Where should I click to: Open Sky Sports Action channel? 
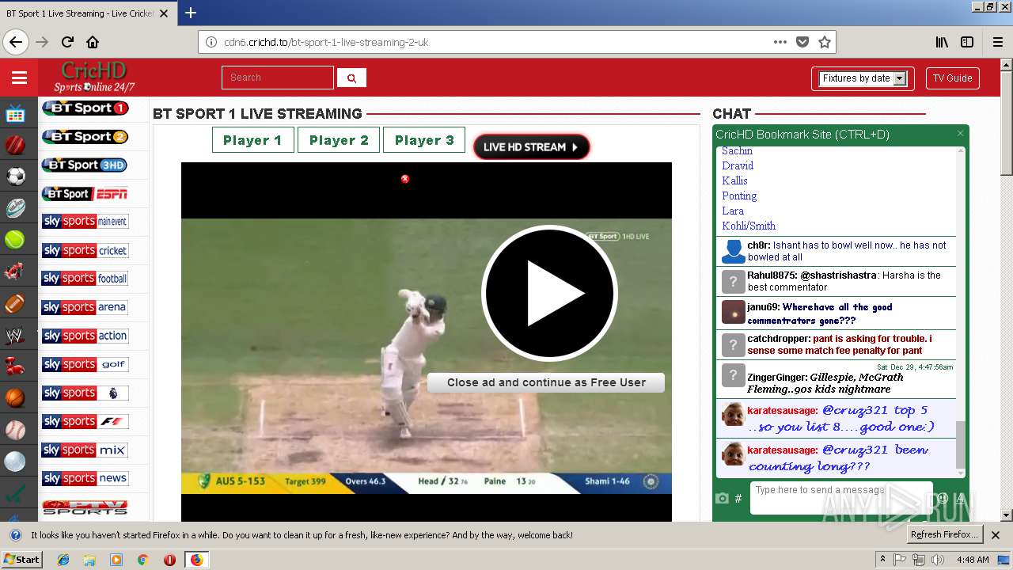click(x=85, y=336)
